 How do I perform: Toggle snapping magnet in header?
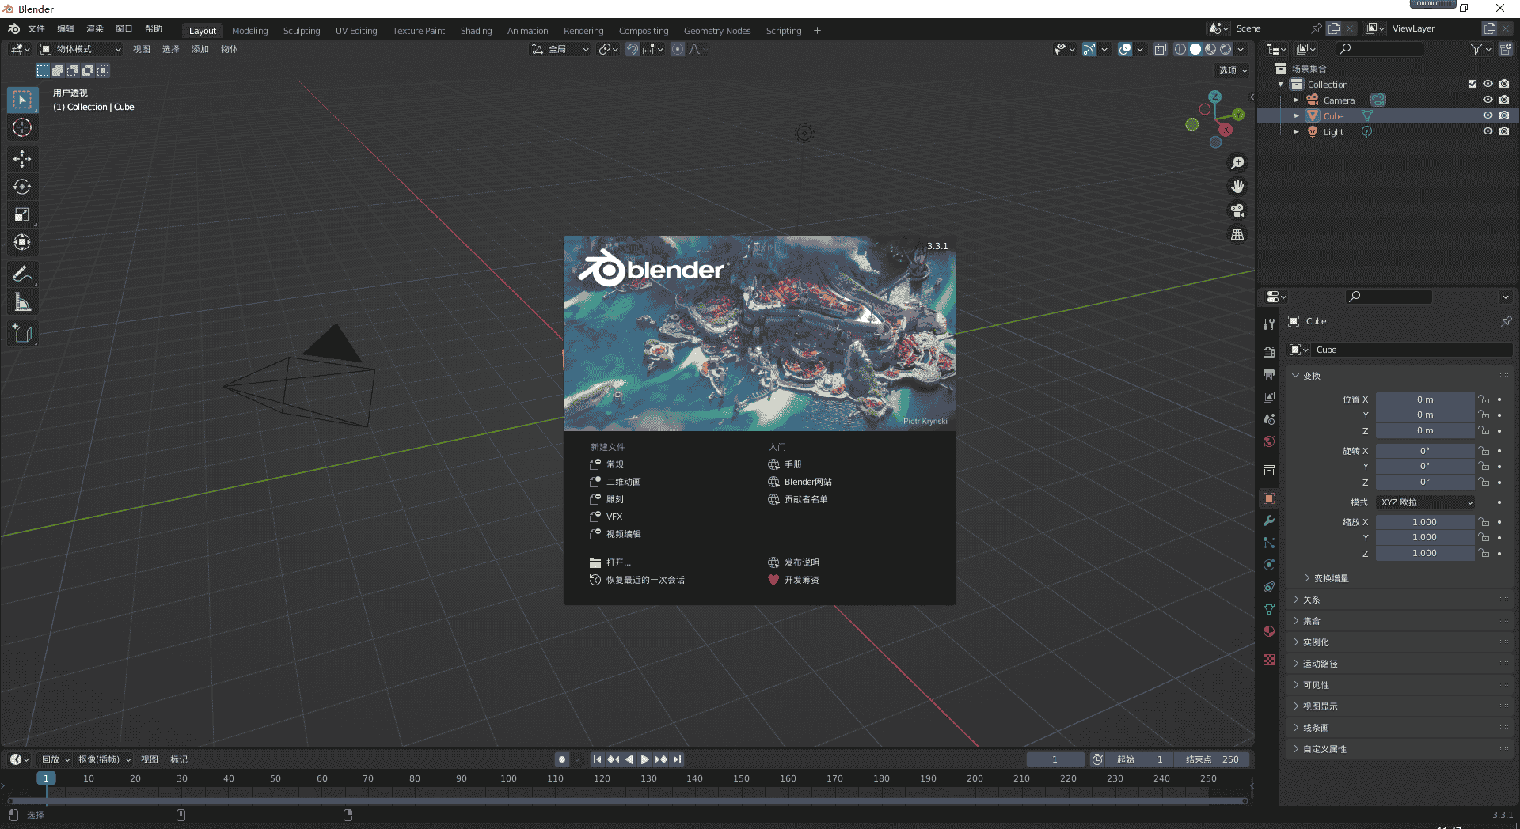click(x=633, y=49)
